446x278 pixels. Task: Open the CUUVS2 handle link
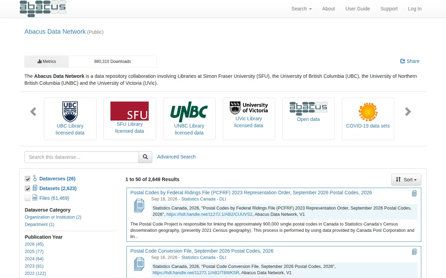[209, 214]
